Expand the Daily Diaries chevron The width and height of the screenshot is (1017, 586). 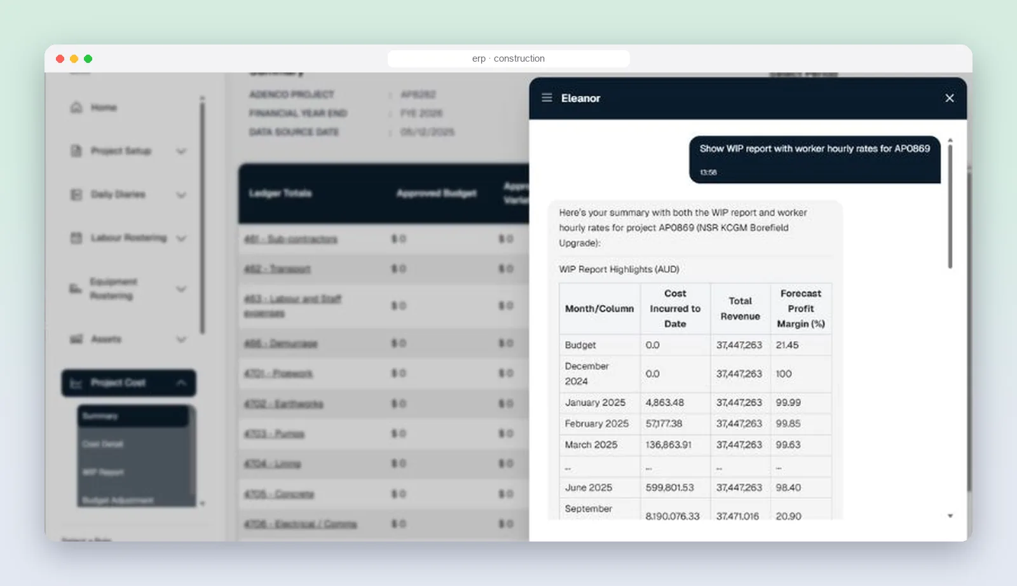pos(181,194)
